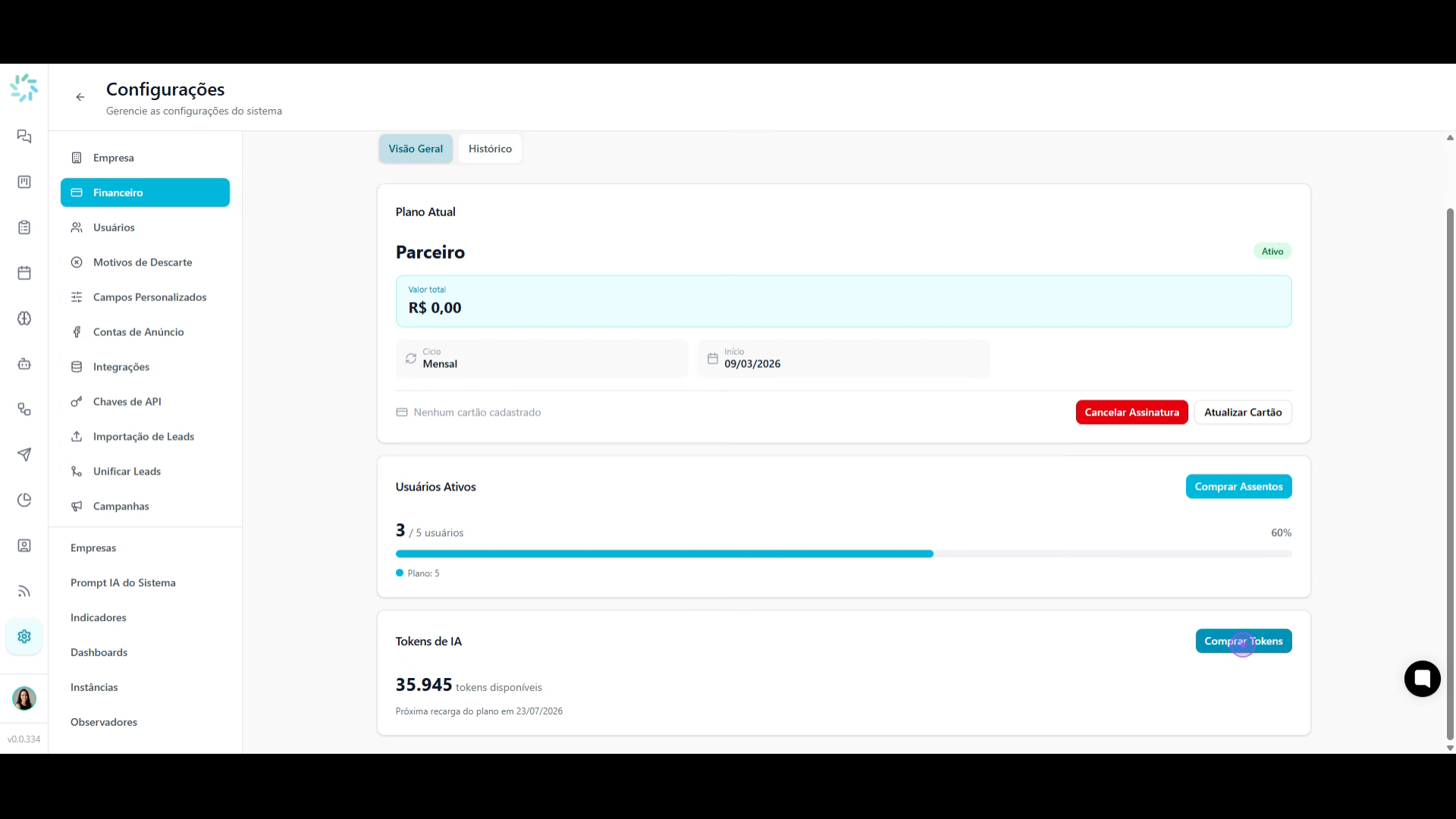Click the Ativo status badge
Viewport: 1456px width, 819px height.
(1272, 252)
